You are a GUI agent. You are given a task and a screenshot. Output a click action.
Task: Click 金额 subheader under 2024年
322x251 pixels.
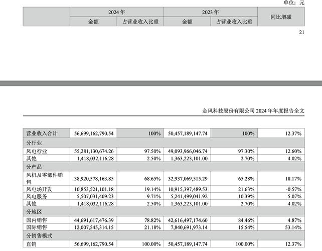pos(94,22)
